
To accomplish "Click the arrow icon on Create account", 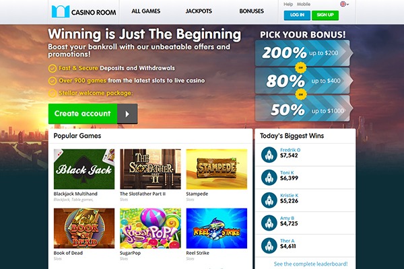I will point(127,114).
